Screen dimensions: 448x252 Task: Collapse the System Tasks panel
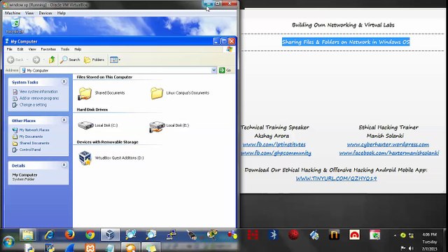tap(64, 82)
